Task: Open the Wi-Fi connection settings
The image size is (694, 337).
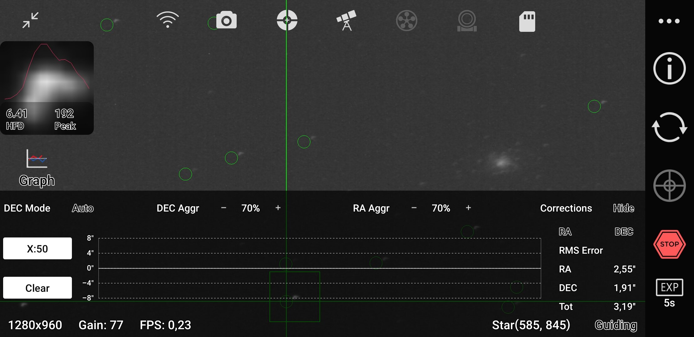Action: point(168,20)
